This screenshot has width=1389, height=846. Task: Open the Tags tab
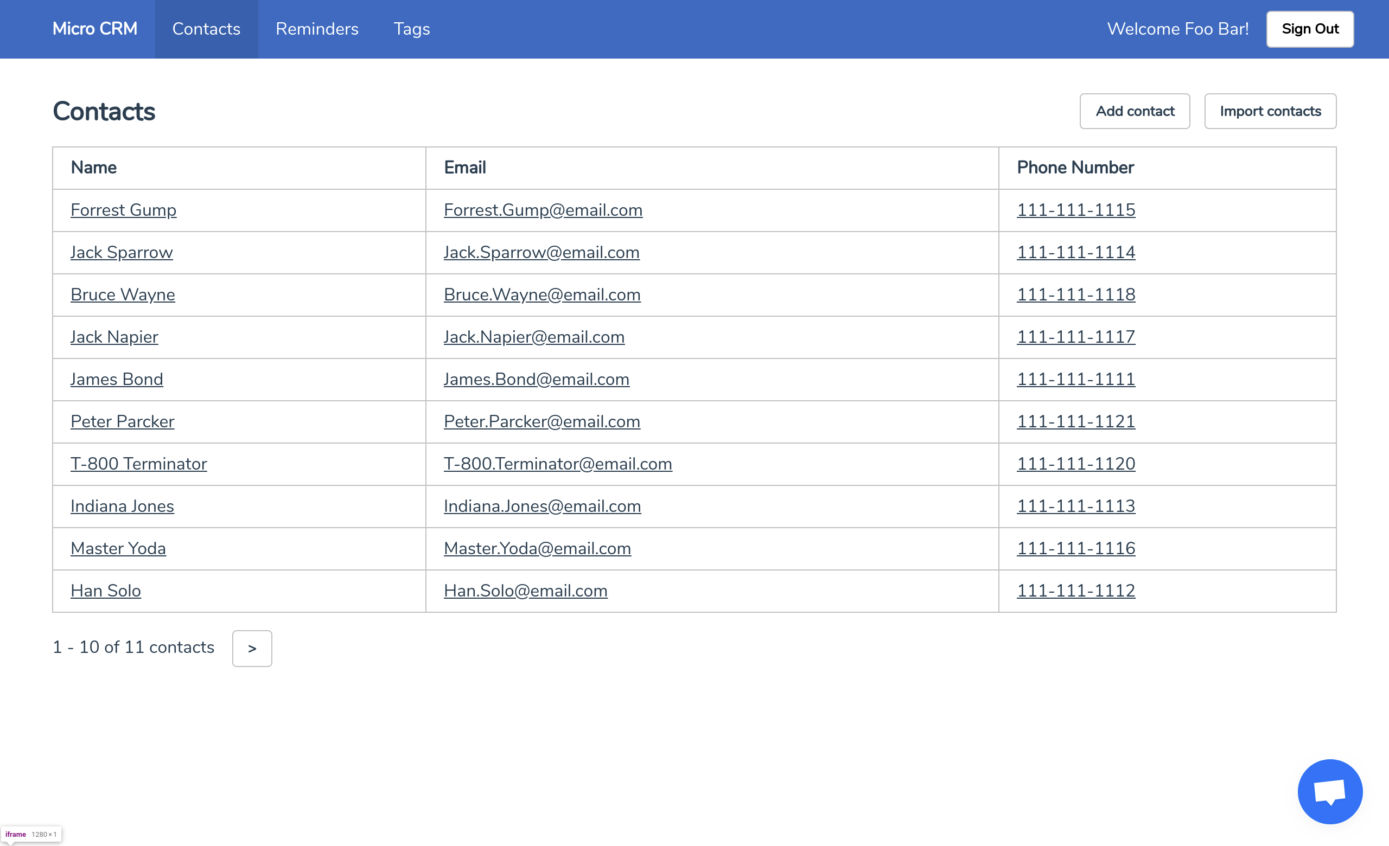411,29
